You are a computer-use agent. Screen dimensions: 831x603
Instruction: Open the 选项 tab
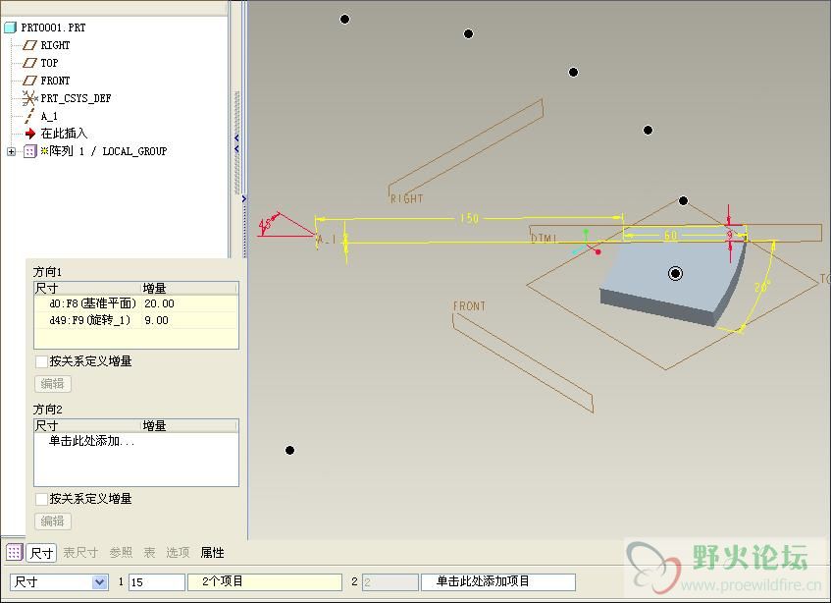pyautogui.click(x=178, y=553)
